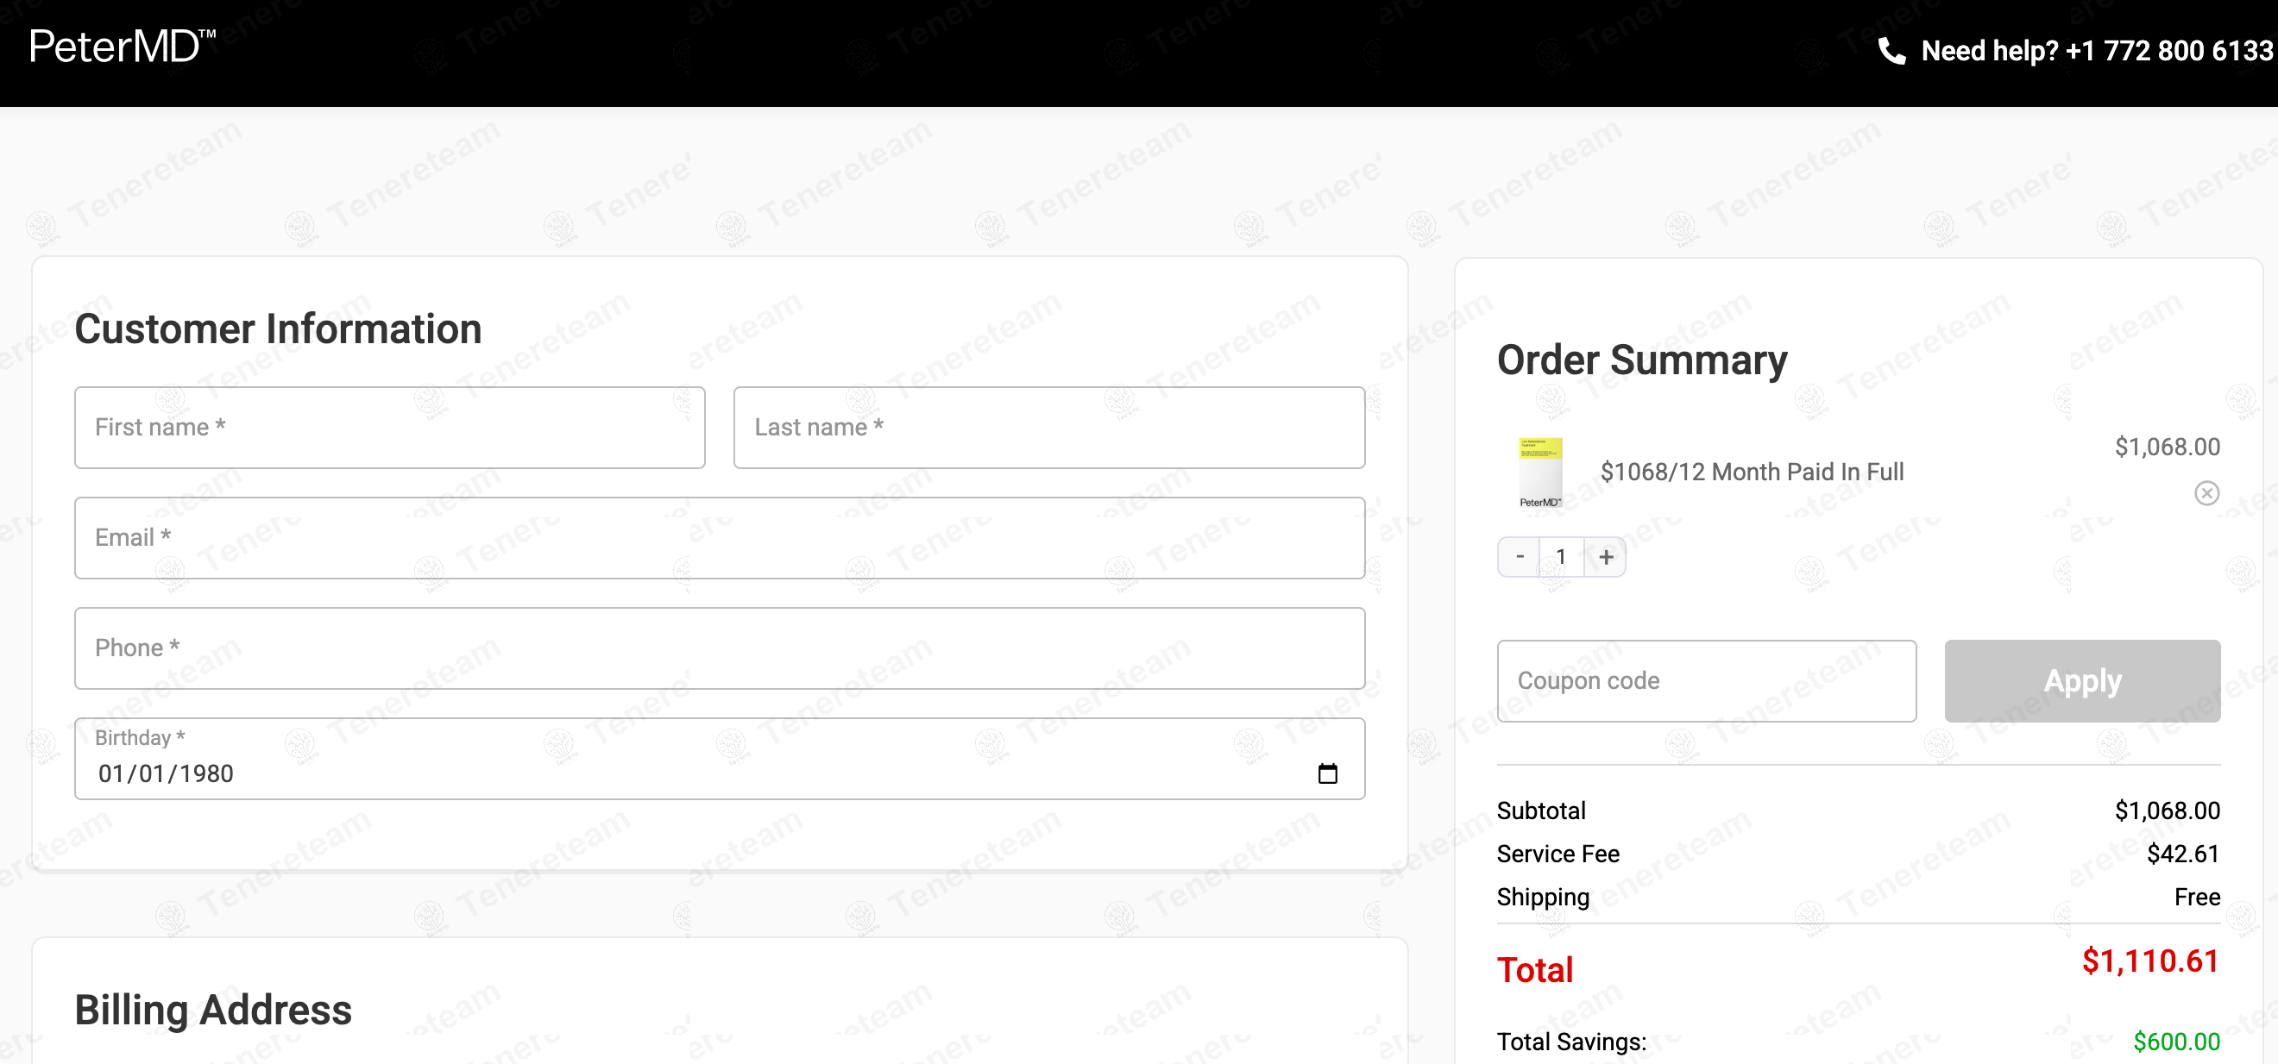The height and width of the screenshot is (1064, 2278).
Task: Click into the Last name field
Action: click(x=1048, y=428)
